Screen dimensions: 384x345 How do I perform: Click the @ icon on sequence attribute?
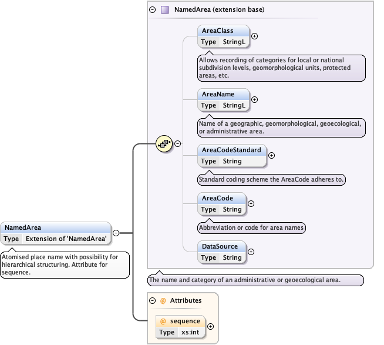point(163,321)
